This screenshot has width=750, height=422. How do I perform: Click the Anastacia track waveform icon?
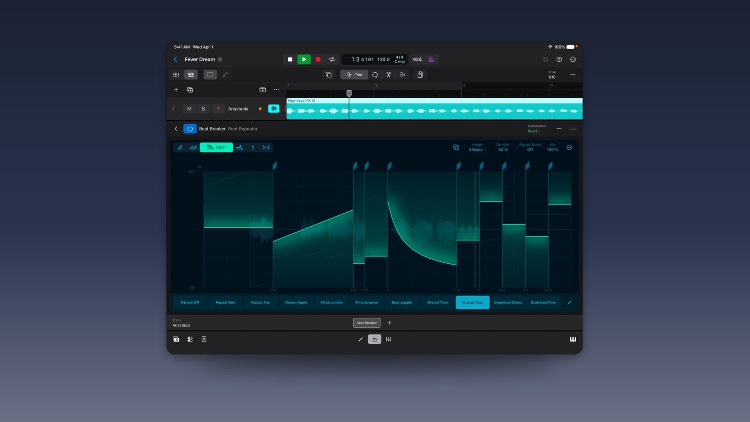pos(274,109)
